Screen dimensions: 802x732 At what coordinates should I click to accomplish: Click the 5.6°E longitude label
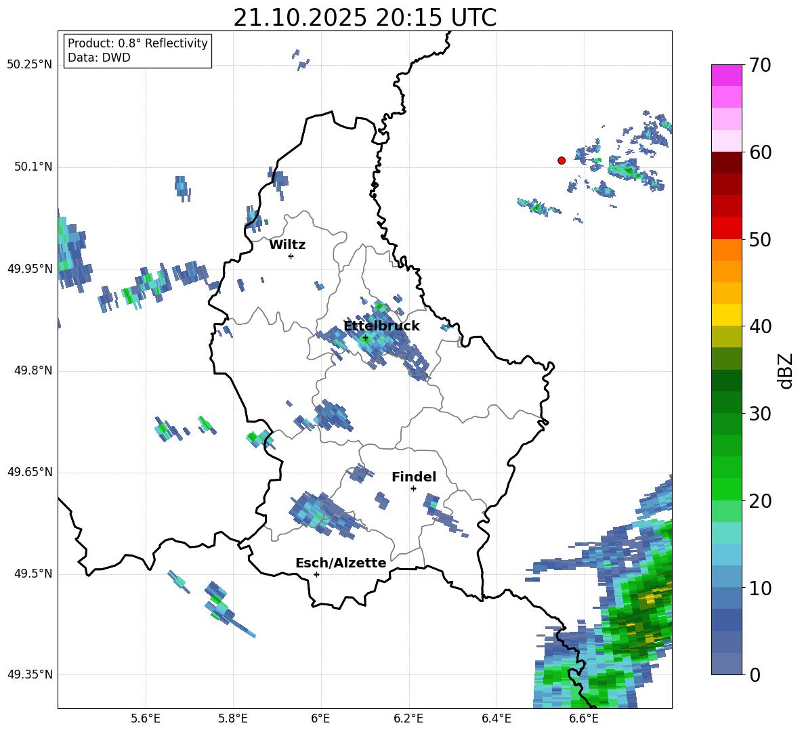[146, 719]
